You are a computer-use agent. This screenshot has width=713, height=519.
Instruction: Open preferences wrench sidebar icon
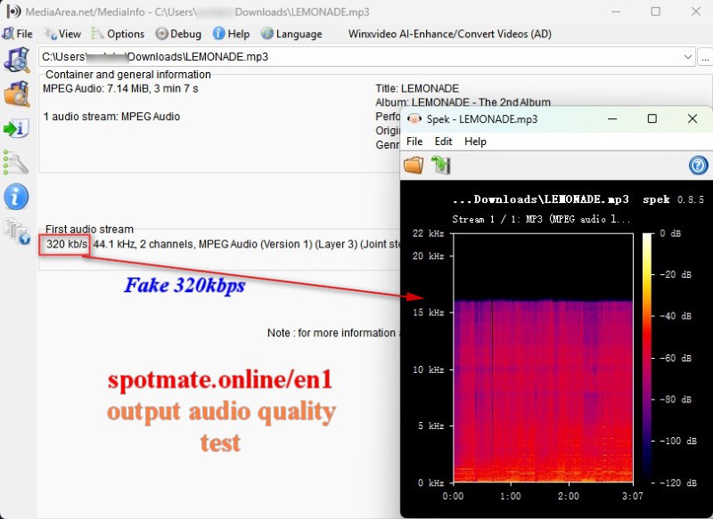point(16,162)
